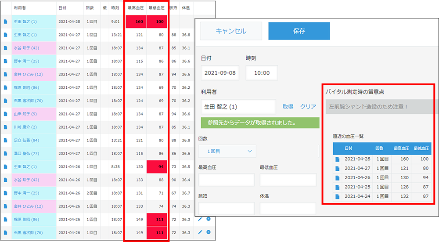Open record icon next to 川崎 康介 (2)
The image size is (439, 242).
6,127
